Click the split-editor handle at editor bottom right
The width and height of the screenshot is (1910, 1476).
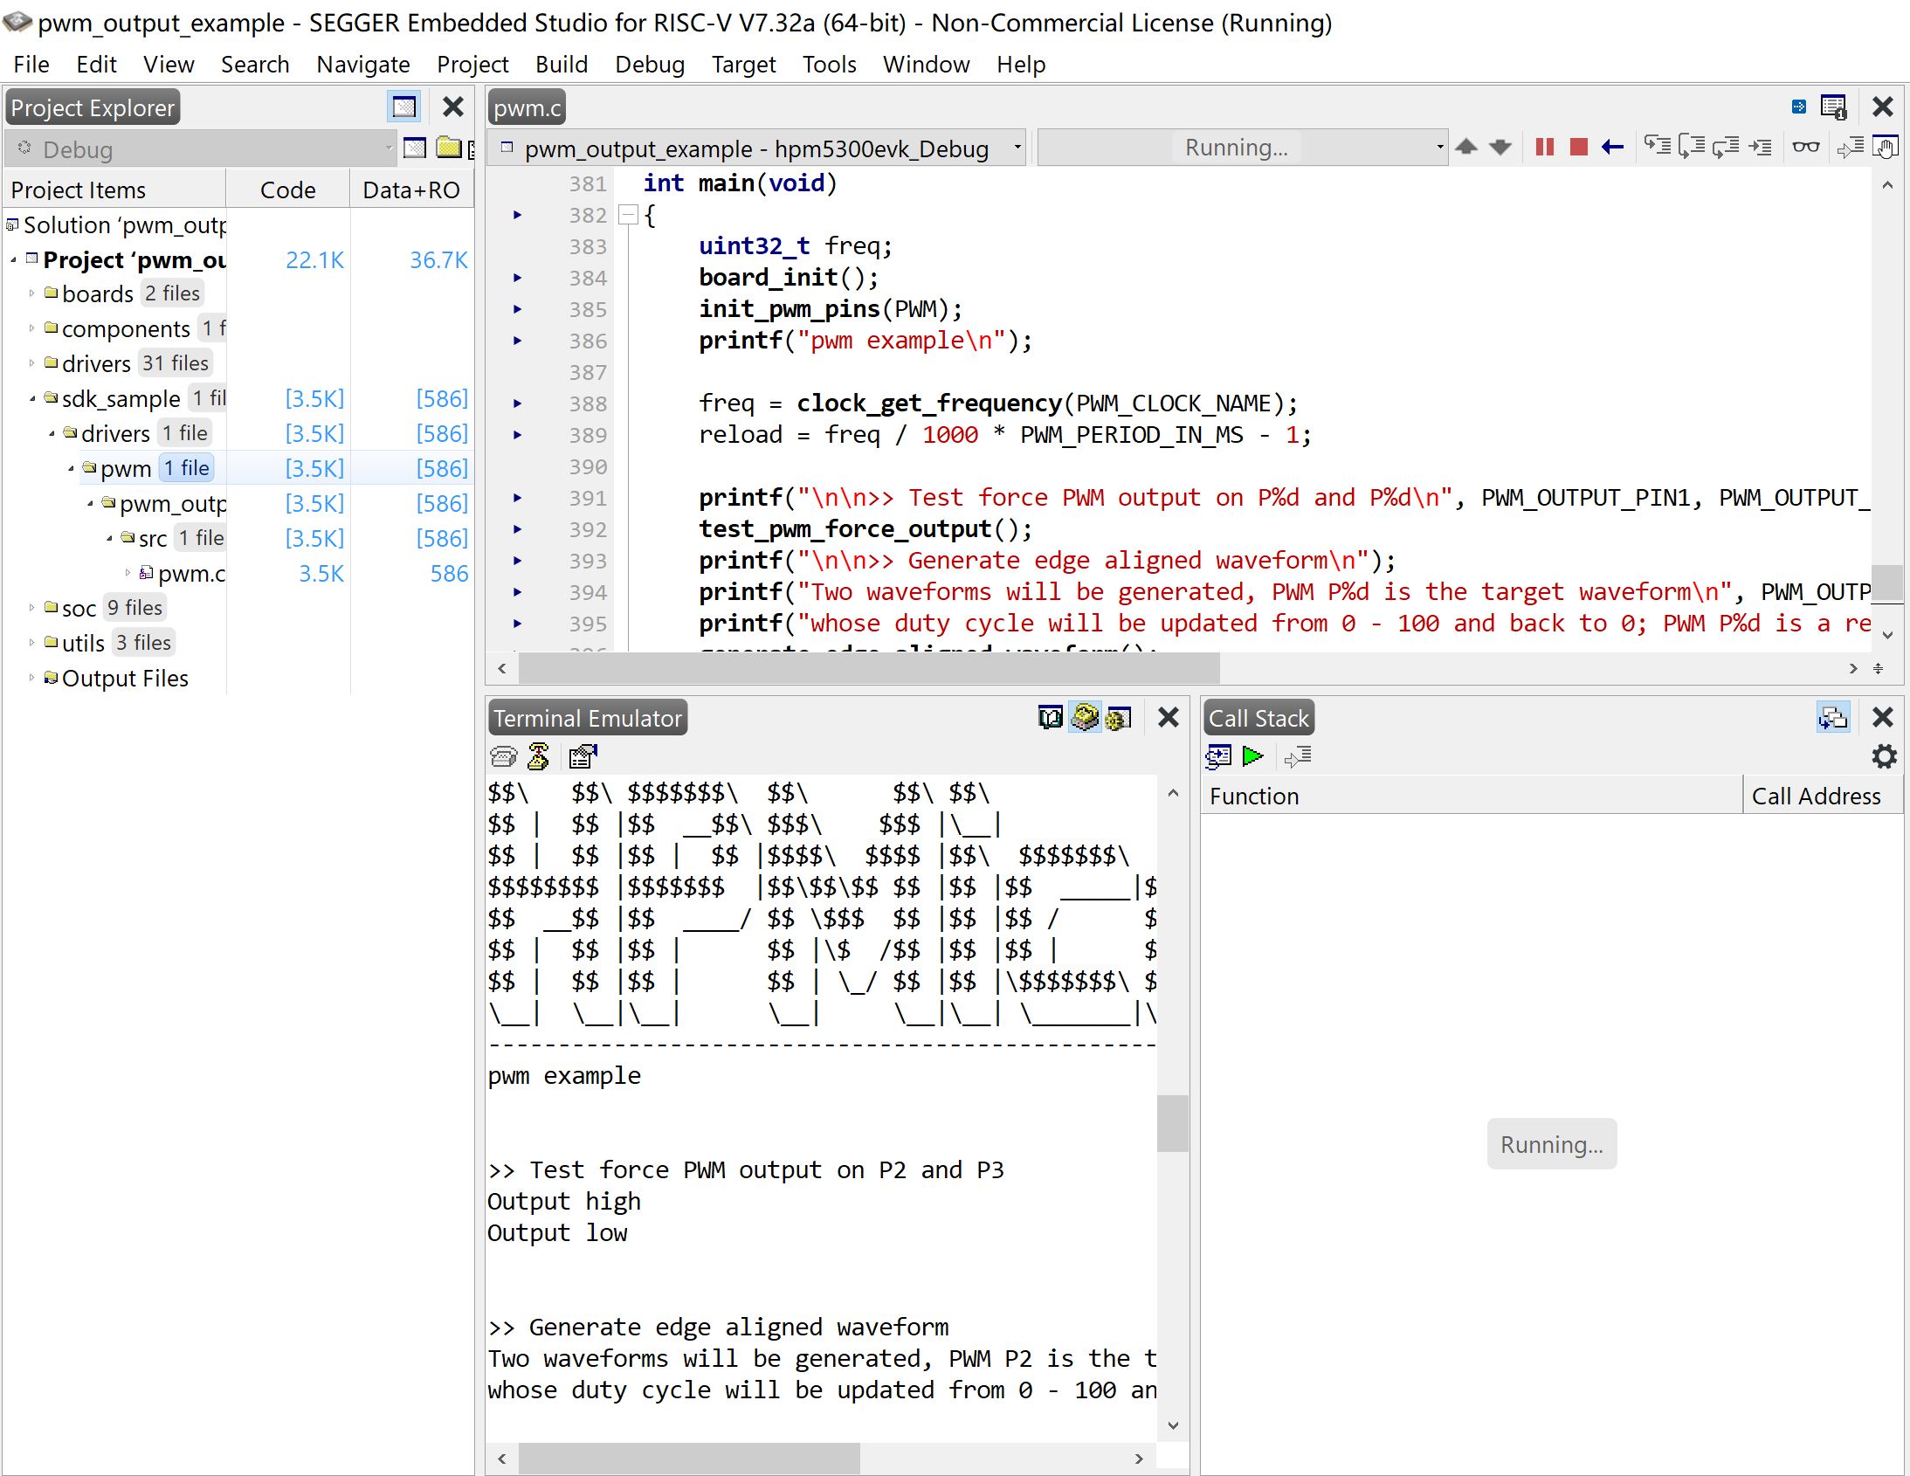(1878, 668)
